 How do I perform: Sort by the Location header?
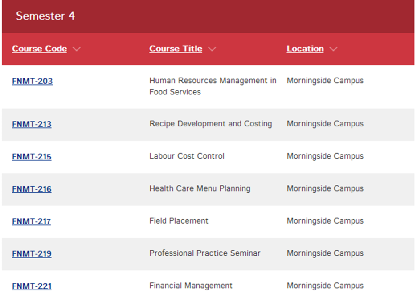(x=305, y=49)
